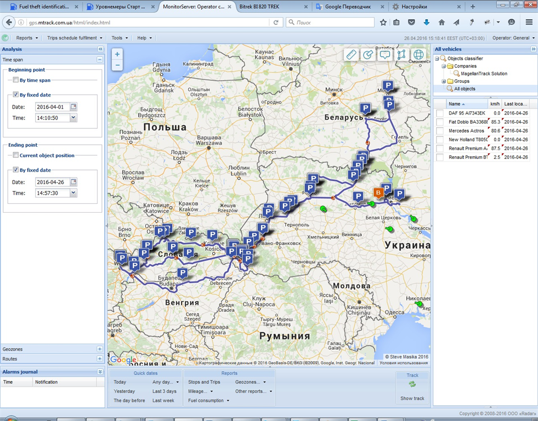Viewport: 538px width, 421px height.
Task: Select the polygon geozone drawing tool
Action: click(402, 54)
